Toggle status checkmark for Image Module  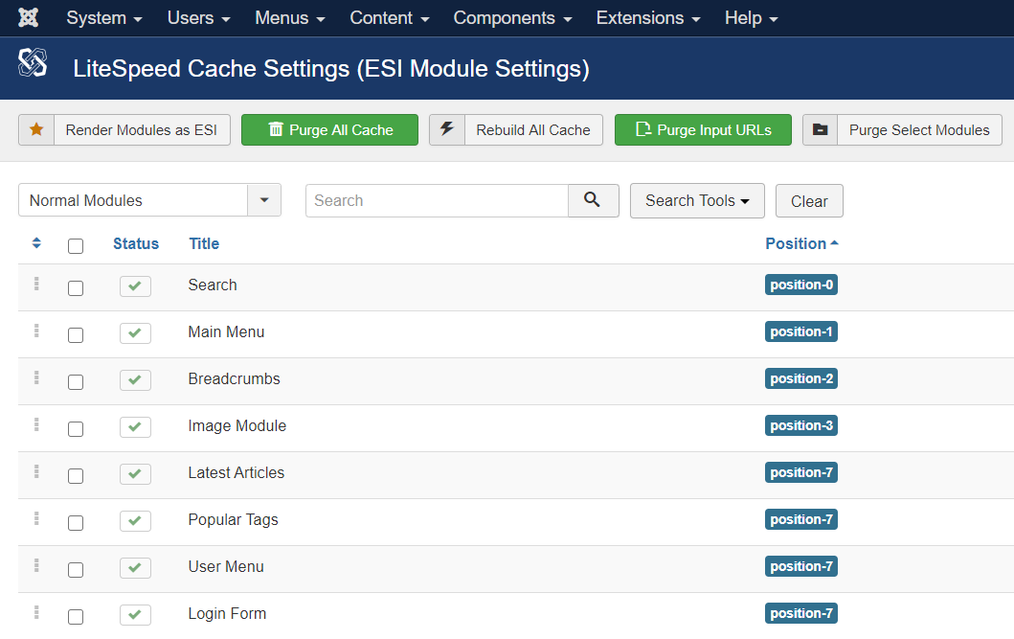pos(135,427)
